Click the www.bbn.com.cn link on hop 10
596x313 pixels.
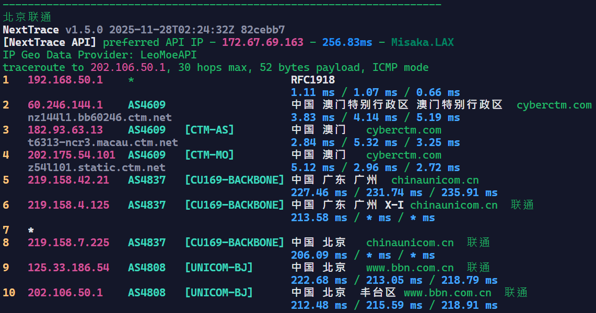(447, 293)
